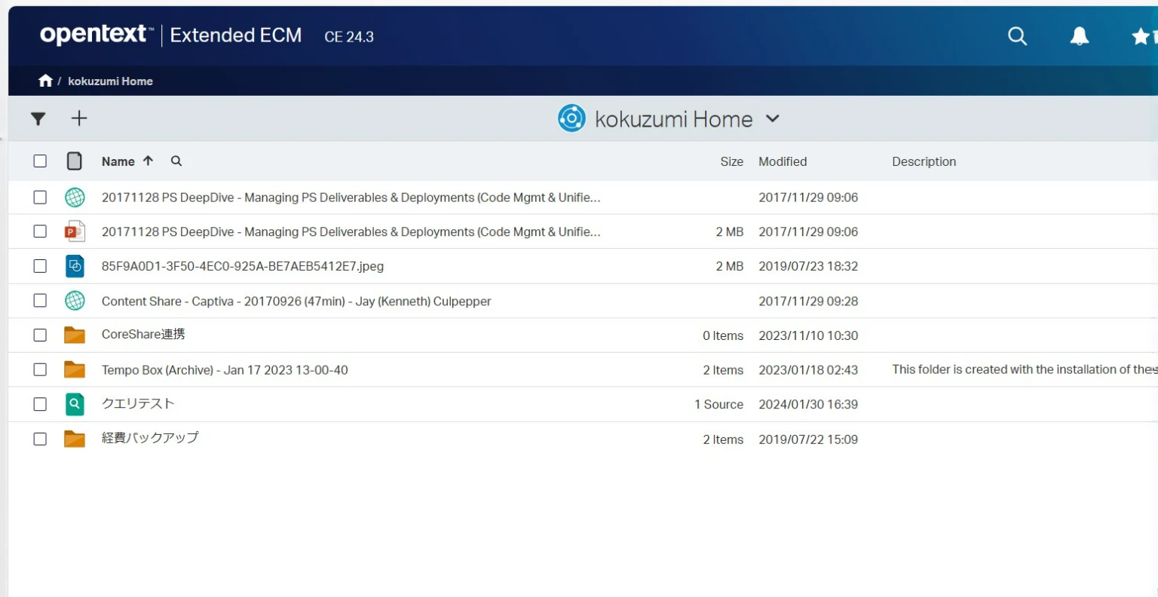Tick the Content Share - Captiva row checkbox

(x=40, y=301)
